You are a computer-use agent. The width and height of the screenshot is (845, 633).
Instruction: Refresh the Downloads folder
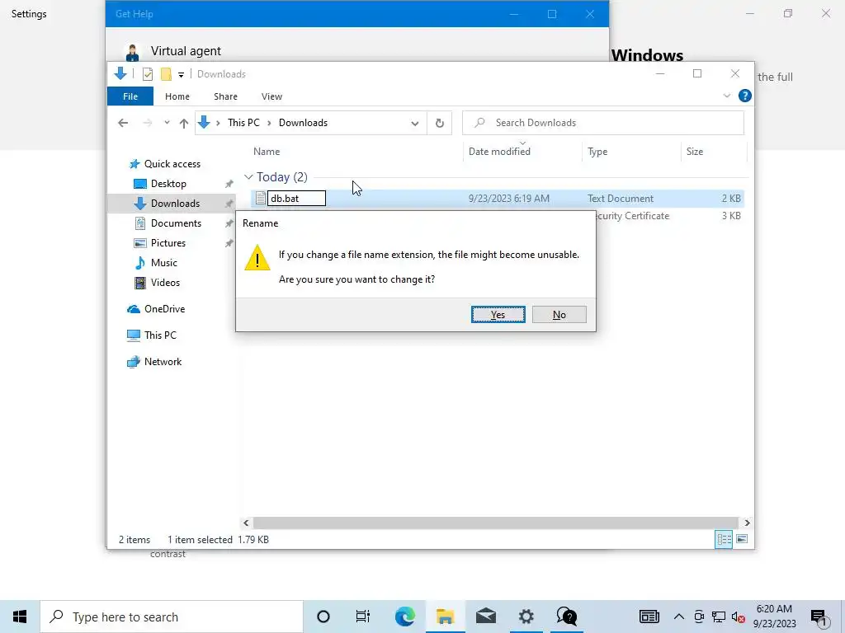pyautogui.click(x=440, y=123)
